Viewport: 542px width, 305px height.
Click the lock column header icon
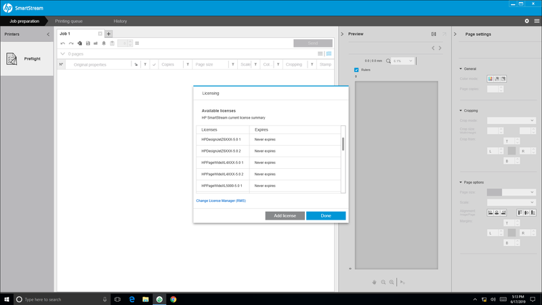click(x=136, y=64)
